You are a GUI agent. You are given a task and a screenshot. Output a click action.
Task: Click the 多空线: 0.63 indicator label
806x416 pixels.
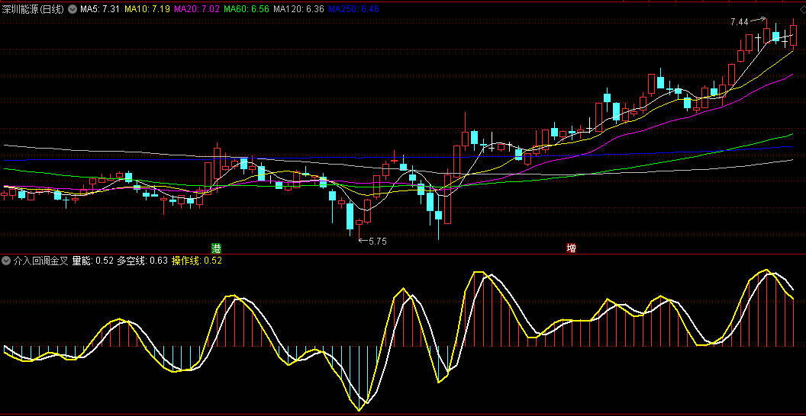tap(142, 261)
